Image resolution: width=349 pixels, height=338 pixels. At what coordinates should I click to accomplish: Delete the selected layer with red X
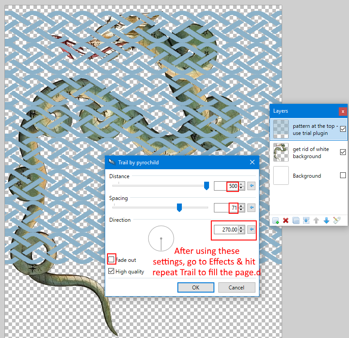pos(286,220)
